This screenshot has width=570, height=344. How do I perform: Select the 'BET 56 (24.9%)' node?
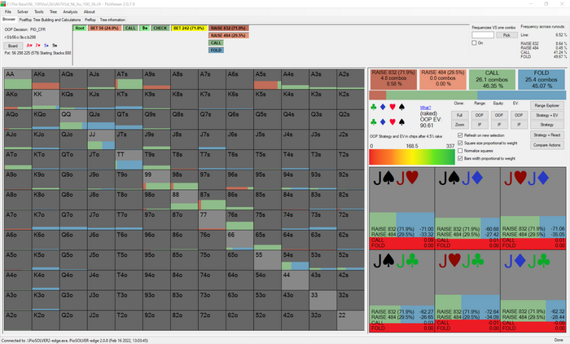pyautogui.click(x=104, y=28)
